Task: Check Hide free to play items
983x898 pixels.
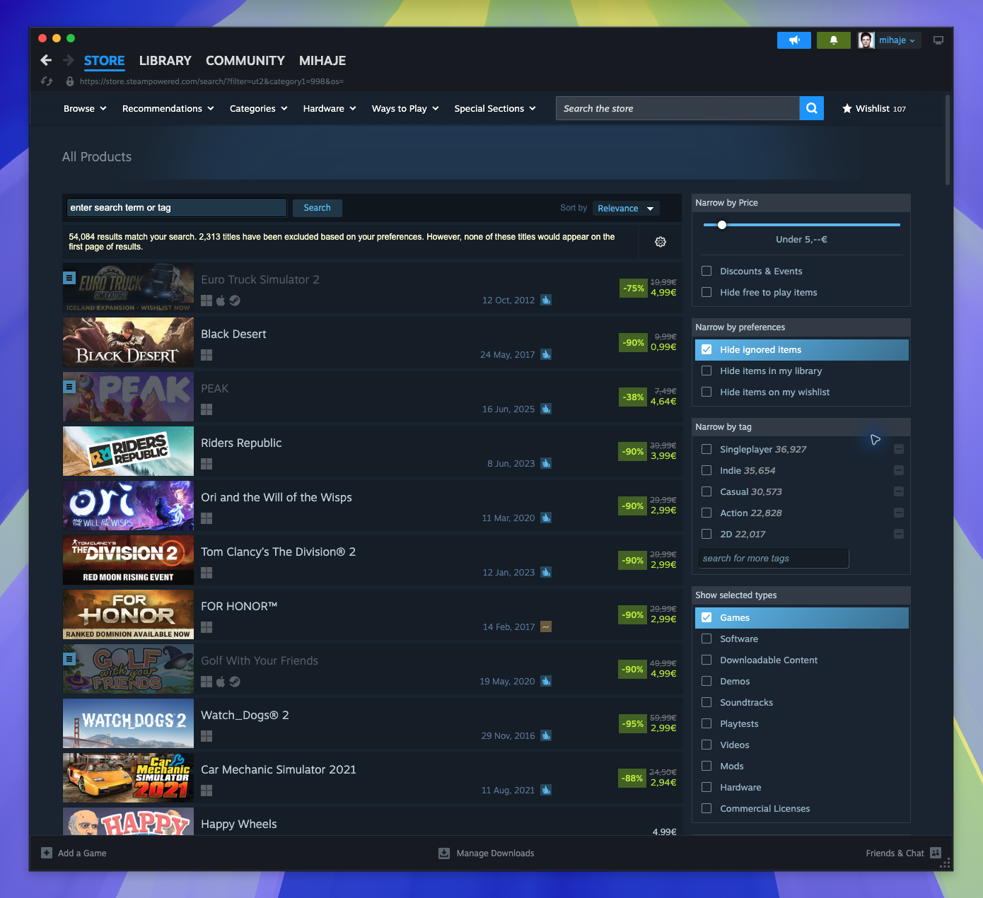Action: pos(706,292)
